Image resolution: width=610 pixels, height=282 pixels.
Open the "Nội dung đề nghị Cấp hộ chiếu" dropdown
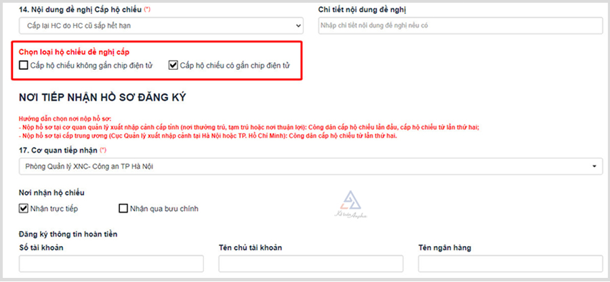click(161, 26)
